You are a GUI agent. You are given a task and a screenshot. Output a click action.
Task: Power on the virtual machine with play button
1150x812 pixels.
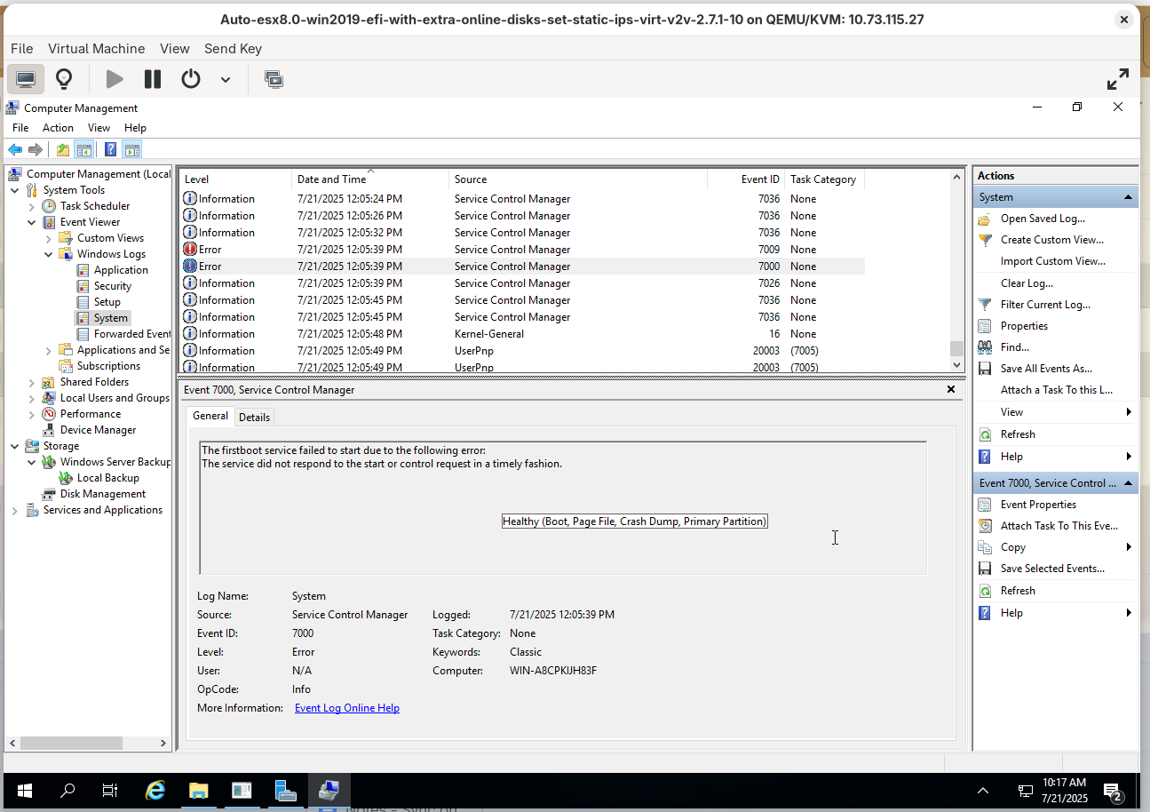(115, 79)
